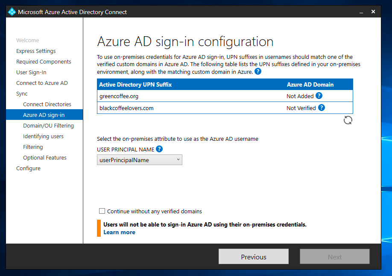
Task: Select the greencoffee.org UPN suffix
Action: coord(119,96)
